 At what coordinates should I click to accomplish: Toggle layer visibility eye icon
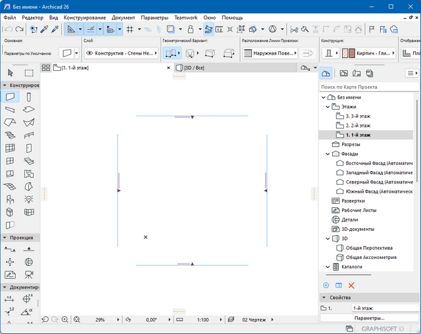tap(88, 53)
